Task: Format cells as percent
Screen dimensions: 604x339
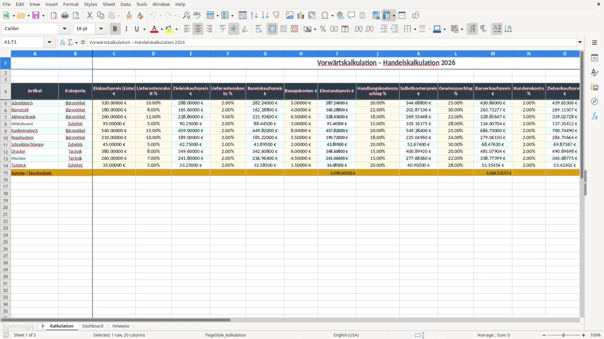Action: (x=323, y=29)
